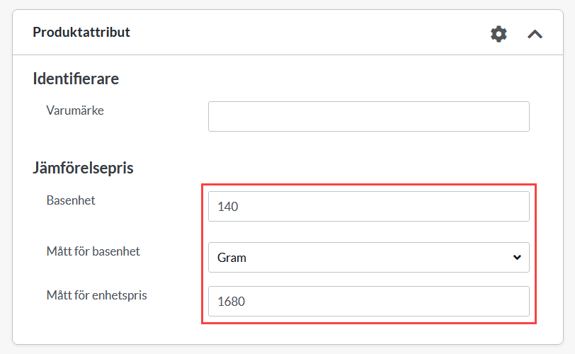Place cursor on the value 1680

coord(231,302)
